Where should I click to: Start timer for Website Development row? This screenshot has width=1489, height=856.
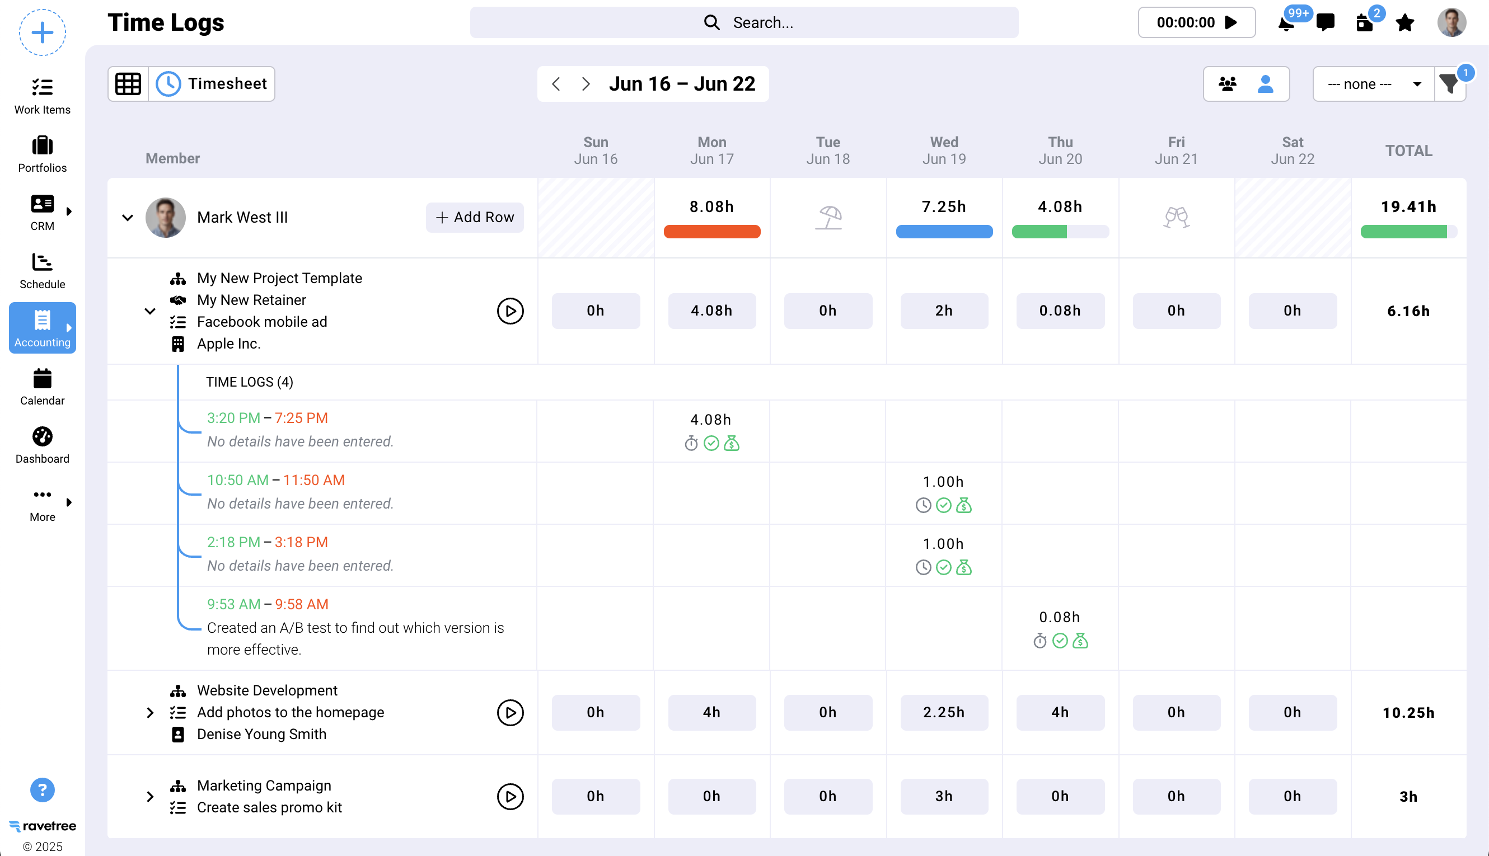tap(510, 713)
